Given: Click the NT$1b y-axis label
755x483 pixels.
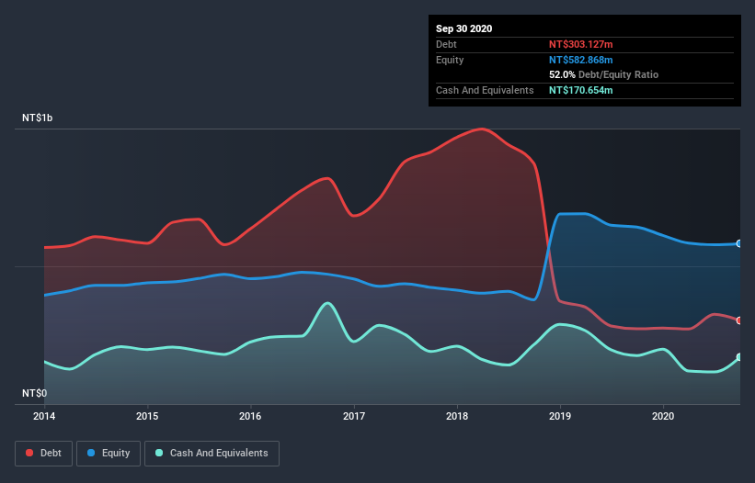Looking at the screenshot, I should tap(37, 118).
